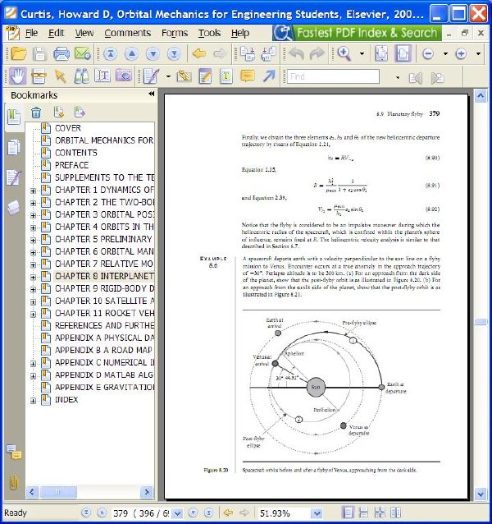Open zoom percentage dropdown in status bar

coord(317,513)
